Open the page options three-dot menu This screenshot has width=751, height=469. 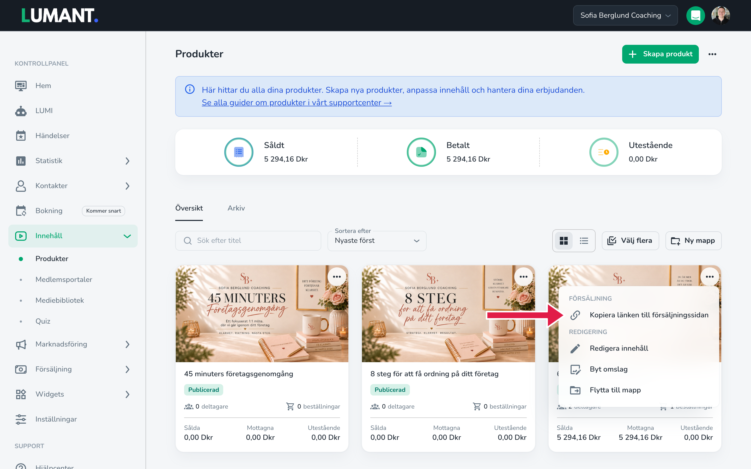712,54
